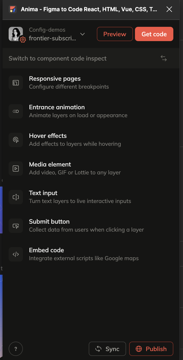183x360 pixels.
Task: Click the Submit button pointer icon
Action: click(16, 226)
